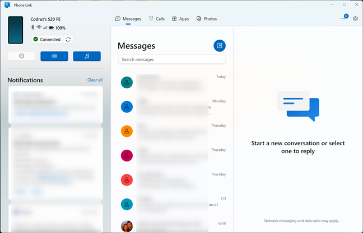Click the Wi-Fi status icon

tap(39, 27)
